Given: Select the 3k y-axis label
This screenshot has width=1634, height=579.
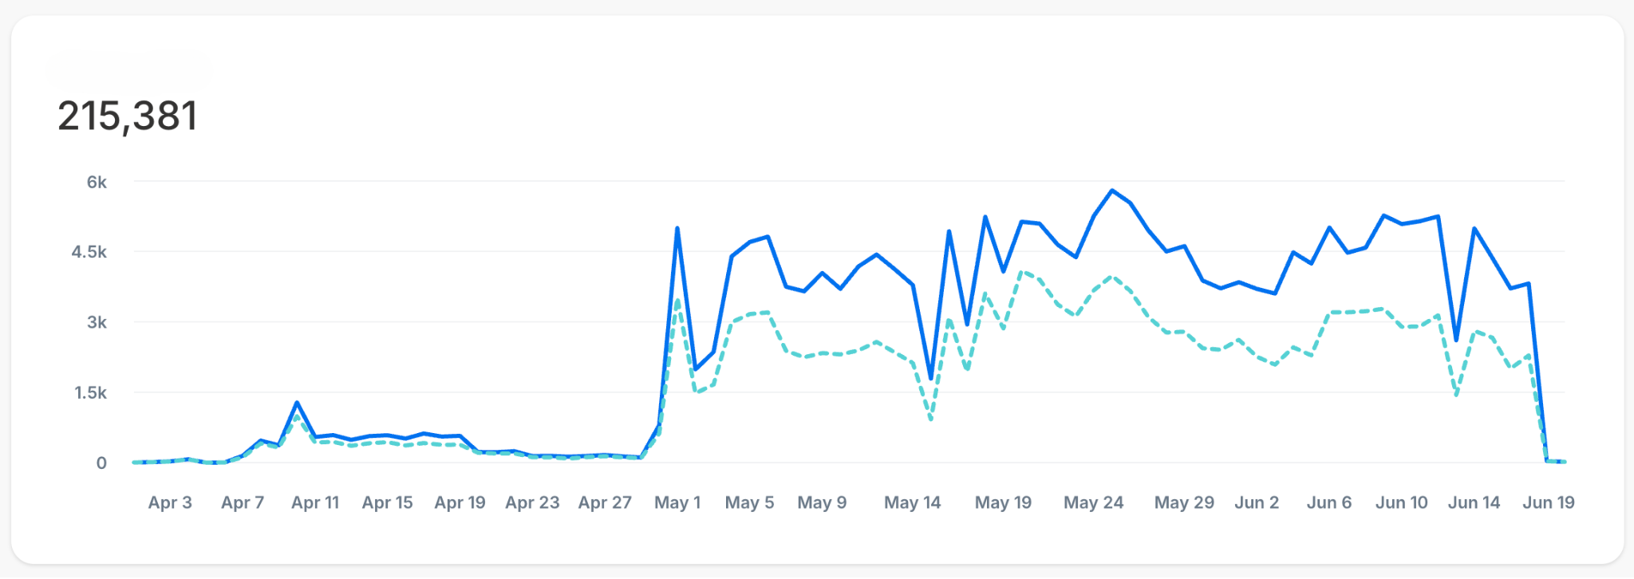Looking at the screenshot, I should tap(97, 322).
